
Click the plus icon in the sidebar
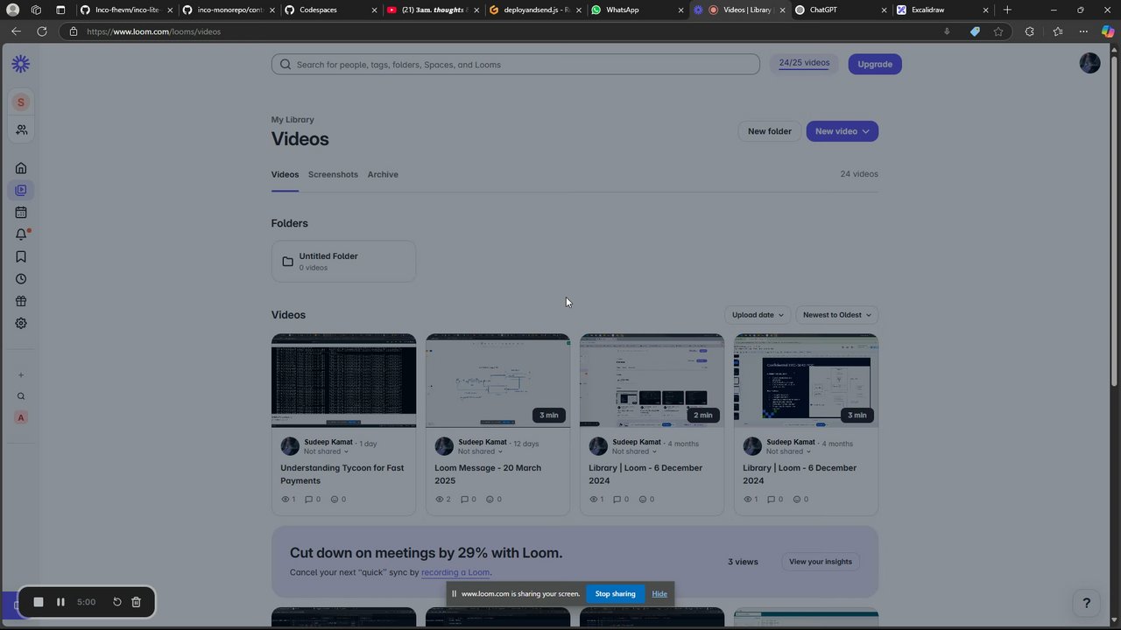pos(21,375)
